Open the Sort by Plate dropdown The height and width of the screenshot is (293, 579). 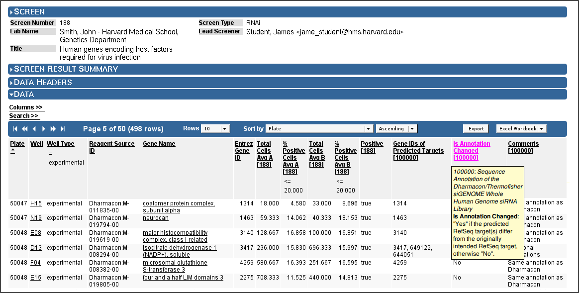(319, 128)
